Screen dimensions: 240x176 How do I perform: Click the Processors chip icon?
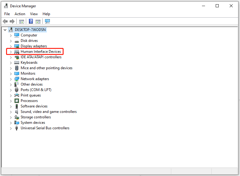17,101
